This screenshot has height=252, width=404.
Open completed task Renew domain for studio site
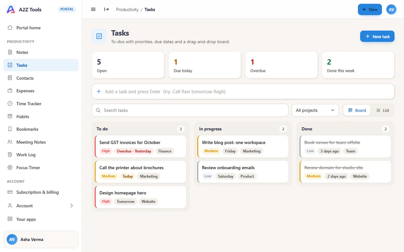click(x=345, y=172)
